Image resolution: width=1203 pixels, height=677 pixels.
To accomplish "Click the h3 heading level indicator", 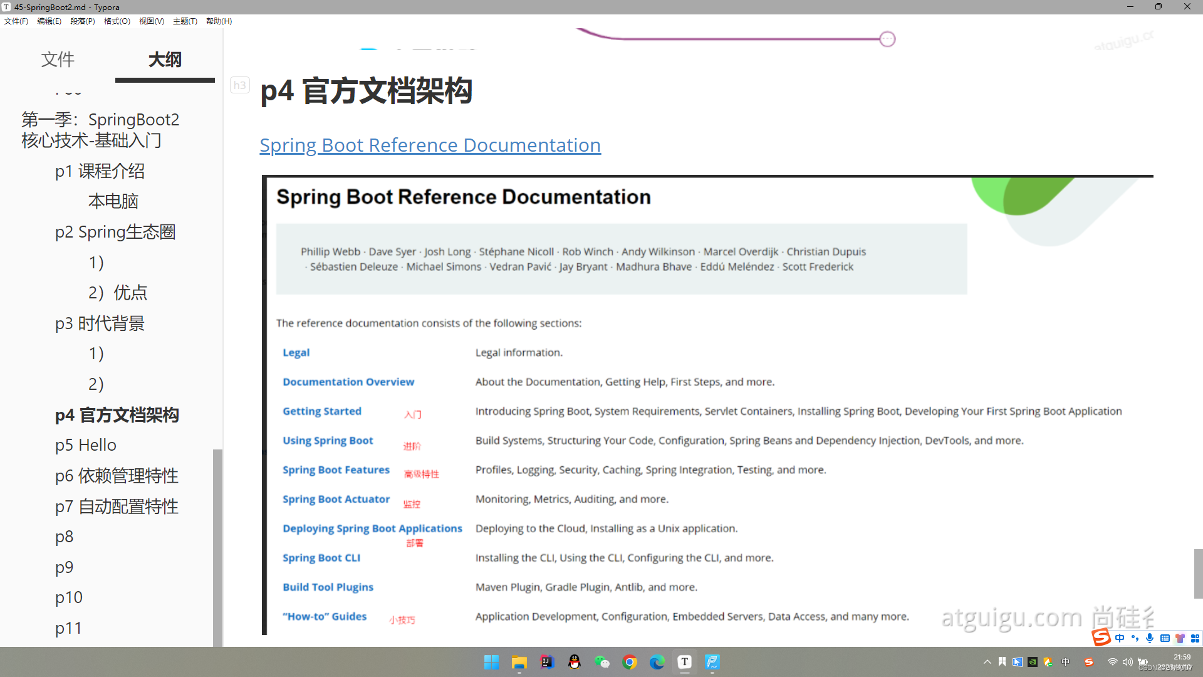I will [x=239, y=85].
